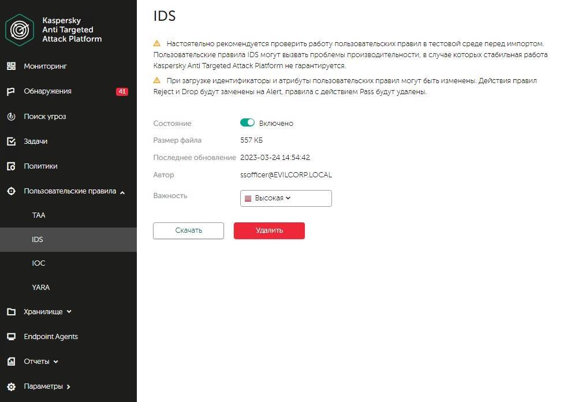Open the TAA rules submenu item
The width and height of the screenshot is (582, 402).
(39, 215)
